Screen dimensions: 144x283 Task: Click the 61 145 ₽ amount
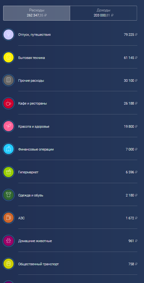coord(130,58)
